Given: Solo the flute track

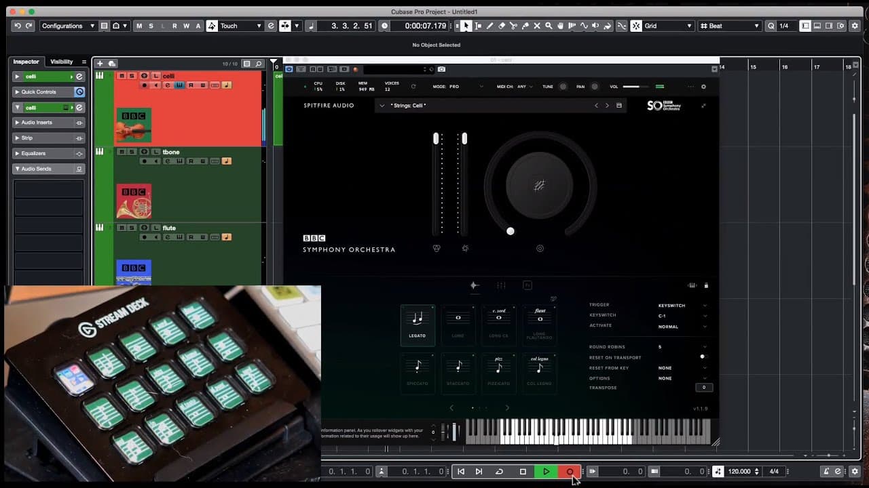Looking at the screenshot, I should point(131,228).
